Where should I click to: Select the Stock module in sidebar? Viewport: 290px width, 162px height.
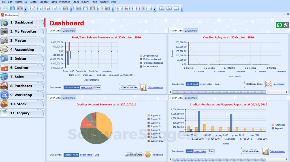tap(22, 104)
